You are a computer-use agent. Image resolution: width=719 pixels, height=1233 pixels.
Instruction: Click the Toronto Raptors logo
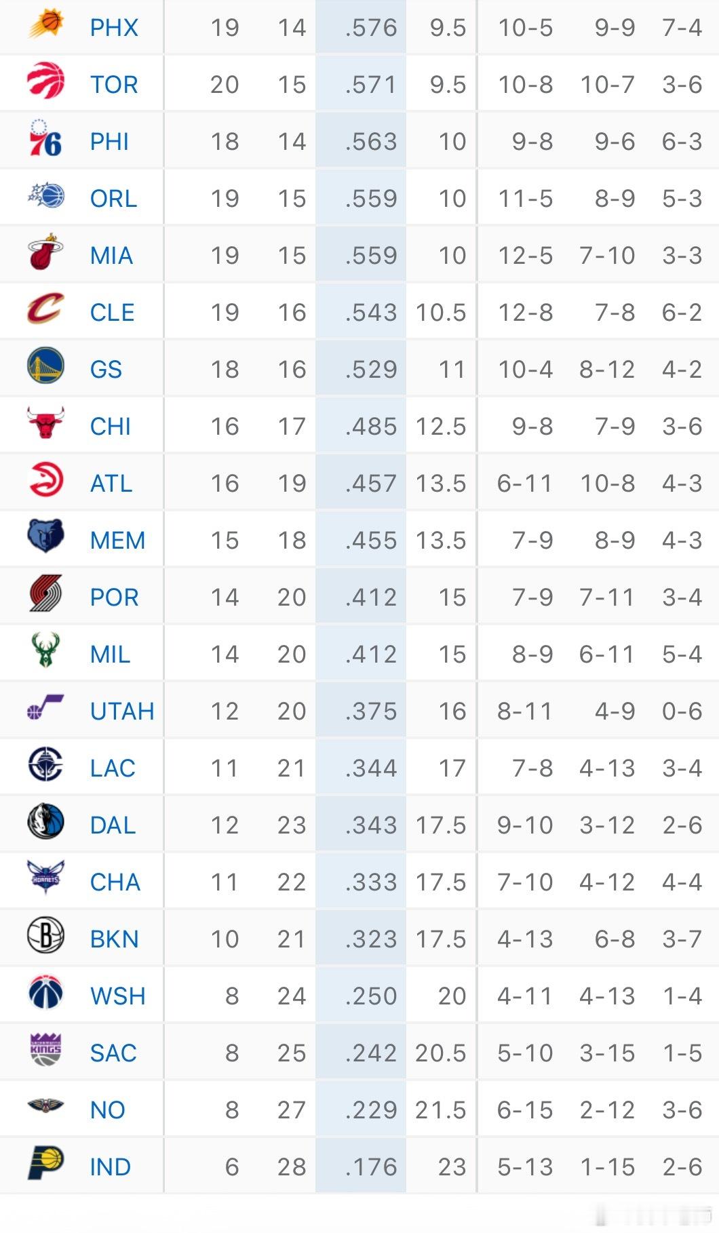44,83
